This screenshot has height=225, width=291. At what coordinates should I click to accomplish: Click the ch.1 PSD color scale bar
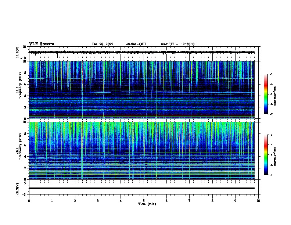[x=266, y=94]
